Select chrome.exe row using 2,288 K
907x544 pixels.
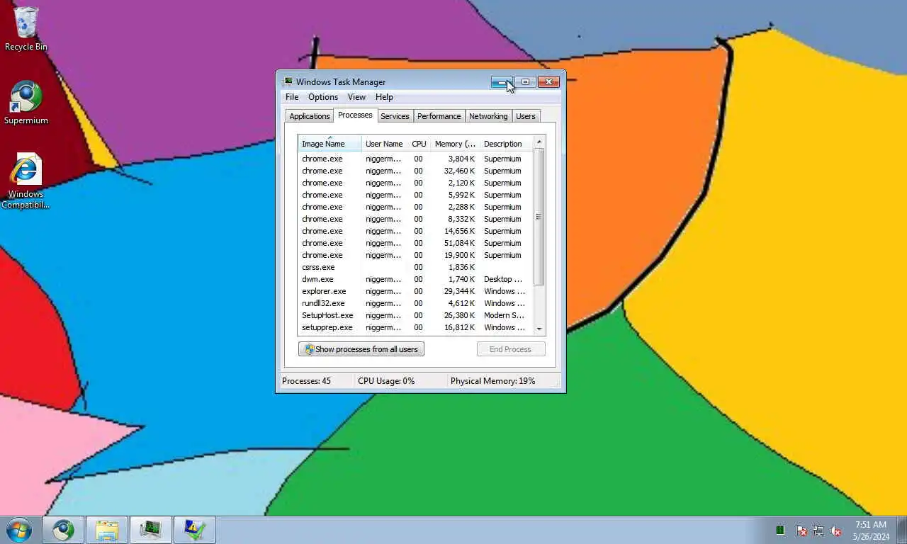point(415,207)
